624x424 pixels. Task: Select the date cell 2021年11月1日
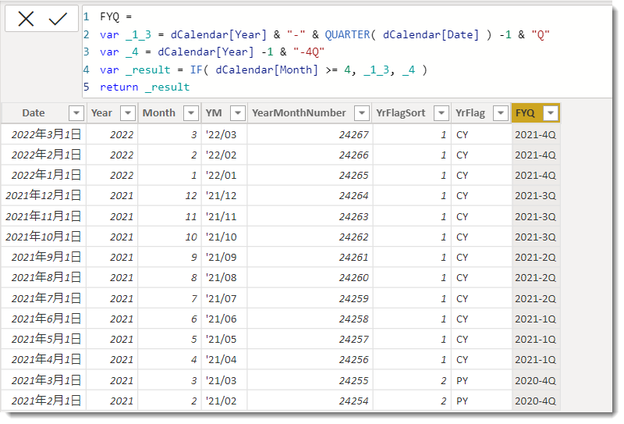point(43,216)
